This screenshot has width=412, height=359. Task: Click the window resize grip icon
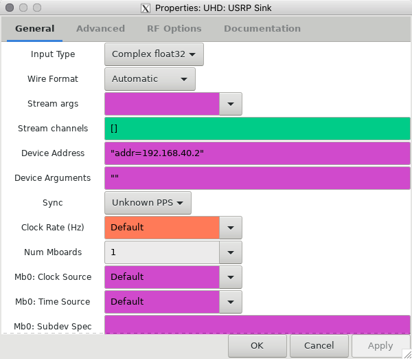(407, 354)
